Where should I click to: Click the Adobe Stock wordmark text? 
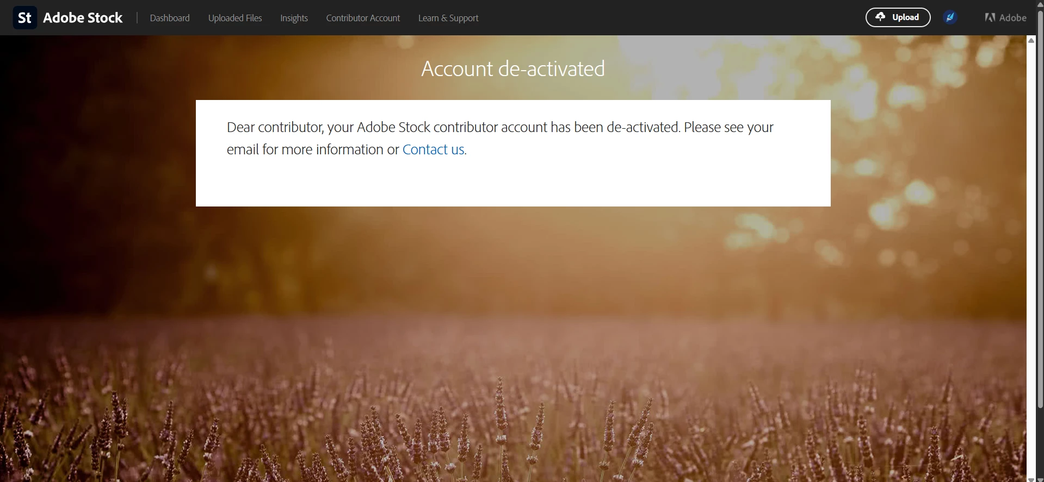pyautogui.click(x=83, y=18)
